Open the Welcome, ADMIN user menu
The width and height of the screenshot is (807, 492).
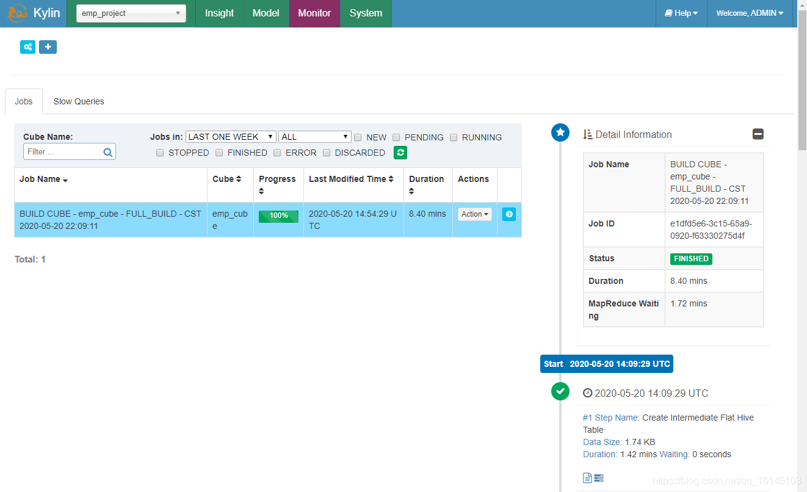750,13
